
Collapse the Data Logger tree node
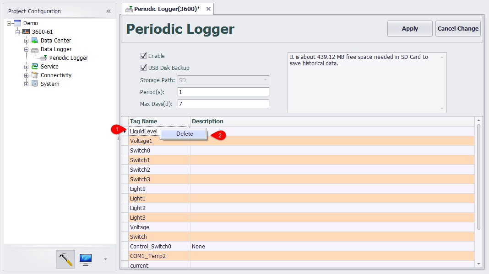[27, 49]
